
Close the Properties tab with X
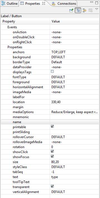pos(44,3)
